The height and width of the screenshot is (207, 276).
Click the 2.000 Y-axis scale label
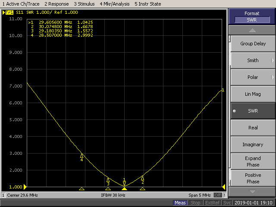[x=16, y=170]
